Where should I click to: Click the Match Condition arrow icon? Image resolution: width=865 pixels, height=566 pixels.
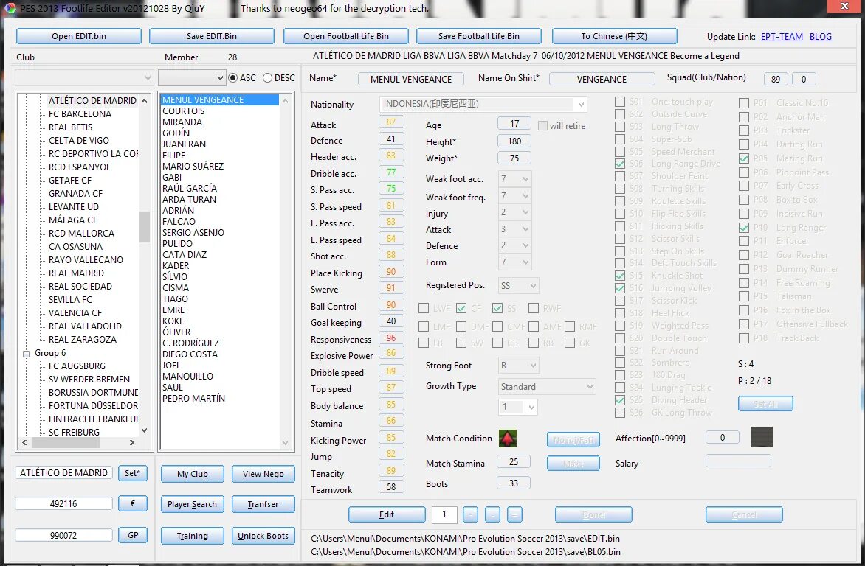pos(507,438)
